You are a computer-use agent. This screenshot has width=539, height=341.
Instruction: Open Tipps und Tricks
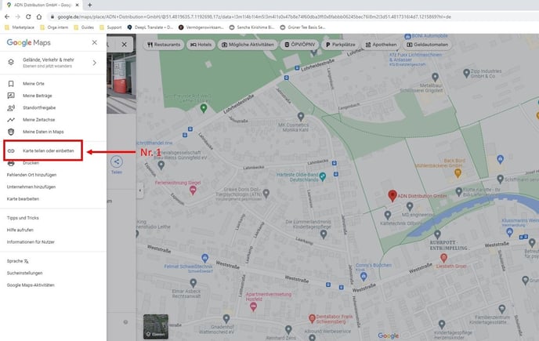[x=23, y=218]
